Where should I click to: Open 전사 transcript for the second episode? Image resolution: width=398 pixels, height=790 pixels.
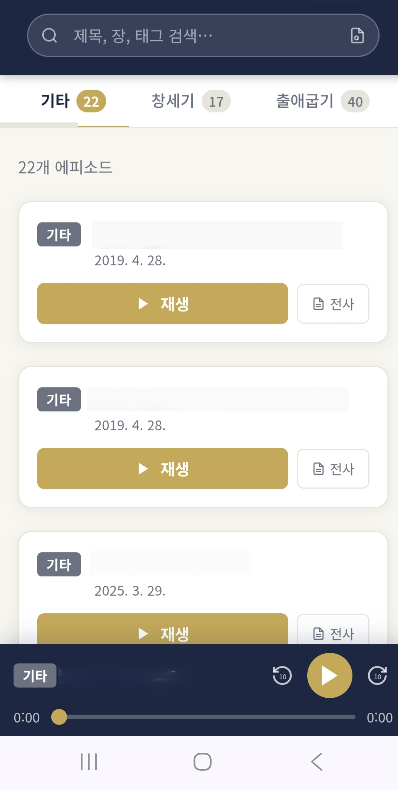click(333, 469)
